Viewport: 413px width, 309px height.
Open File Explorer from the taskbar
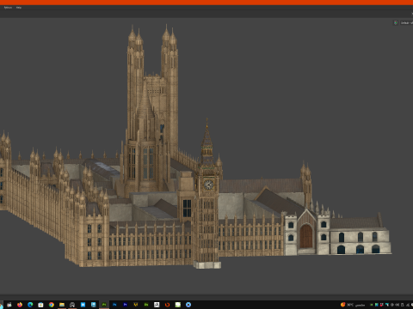62,305
